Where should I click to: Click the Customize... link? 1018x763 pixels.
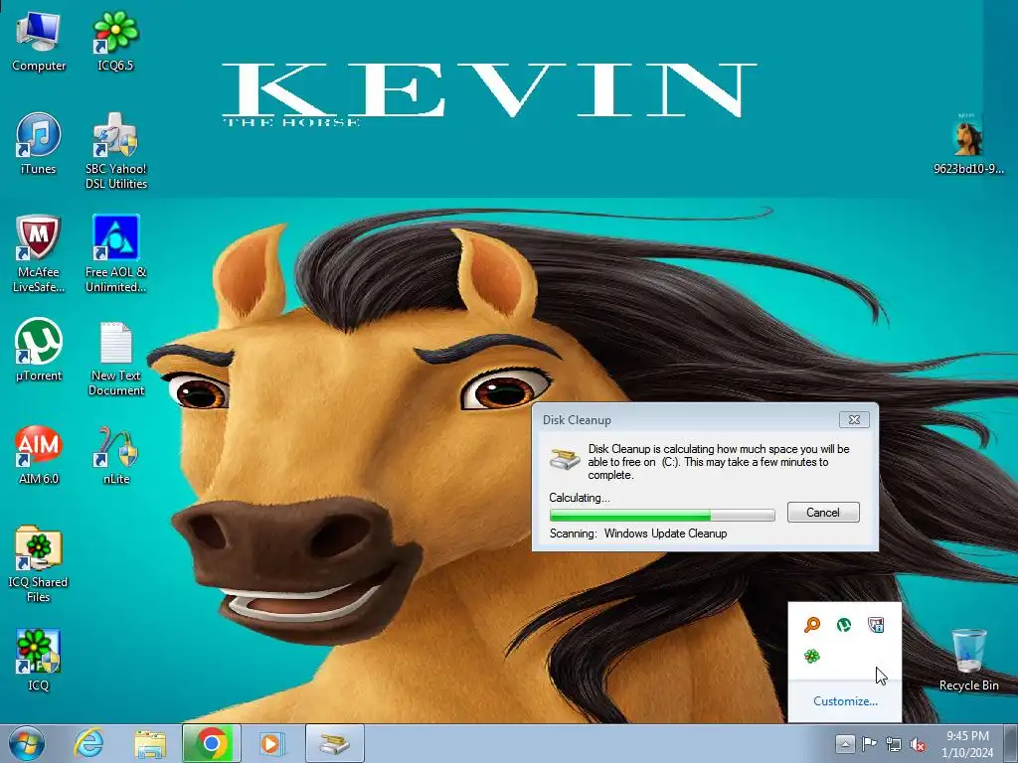(845, 701)
